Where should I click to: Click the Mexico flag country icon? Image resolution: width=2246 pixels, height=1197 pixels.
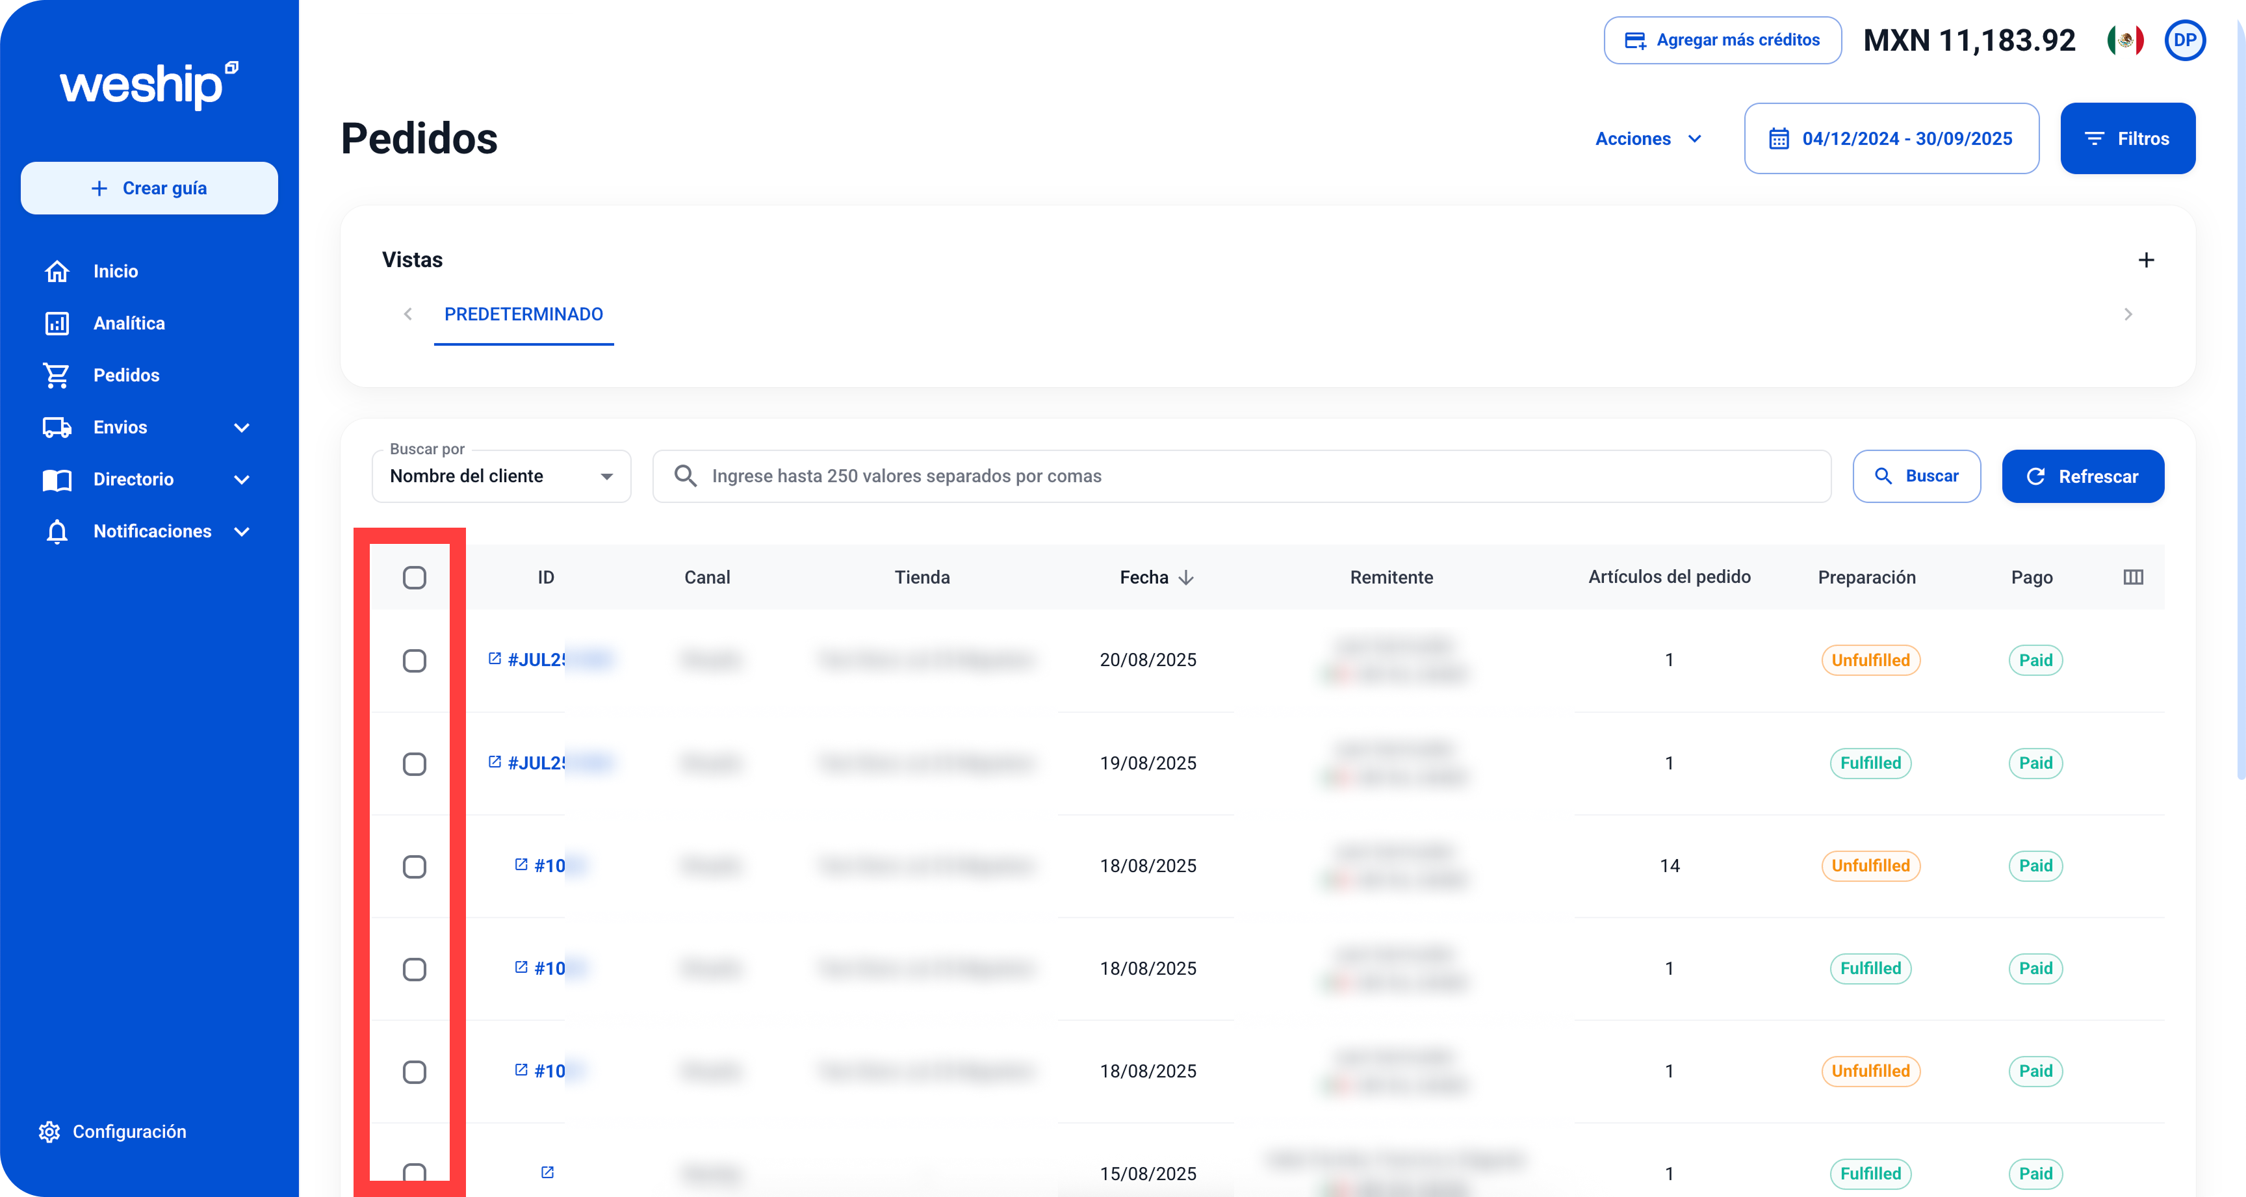click(2125, 40)
